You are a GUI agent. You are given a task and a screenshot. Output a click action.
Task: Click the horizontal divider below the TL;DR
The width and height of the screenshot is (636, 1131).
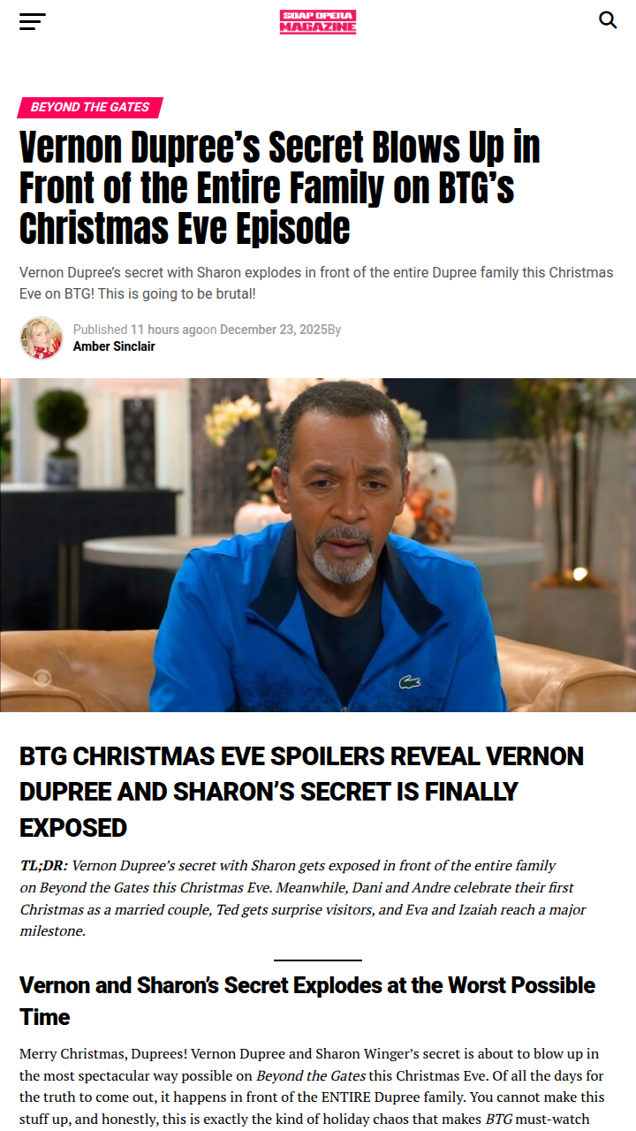coord(318,960)
